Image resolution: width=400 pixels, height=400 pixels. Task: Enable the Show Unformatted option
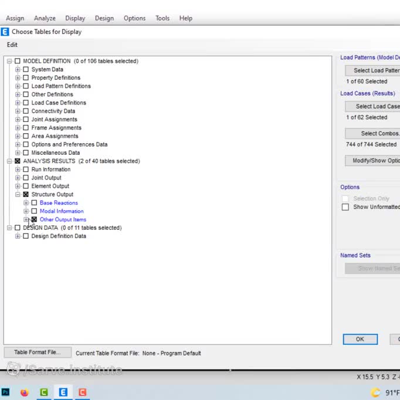tap(345, 207)
